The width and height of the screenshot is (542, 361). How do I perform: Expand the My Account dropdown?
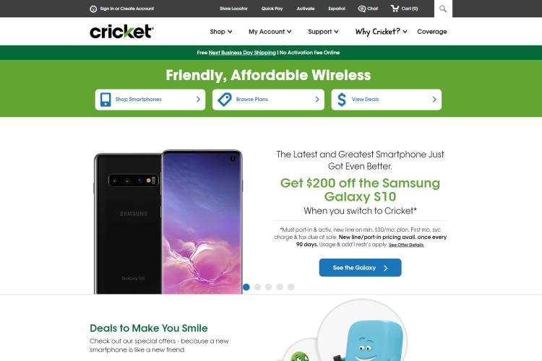[x=270, y=32]
